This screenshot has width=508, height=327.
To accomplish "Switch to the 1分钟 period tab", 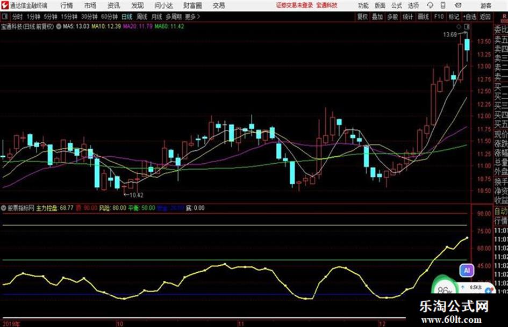I will click(x=33, y=17).
